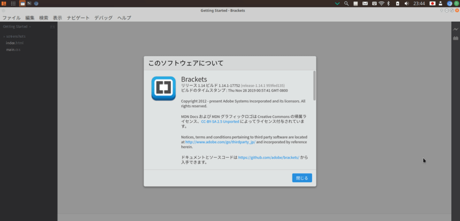Open the adobe.com thirdparty_jp link

pyautogui.click(x=220, y=142)
